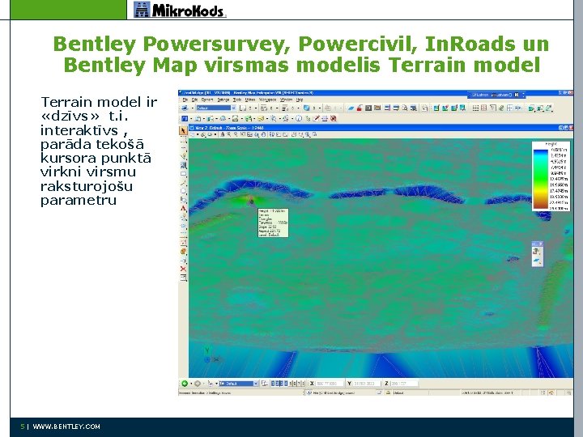Open the dropdown arrow next to line weight
583x437 pixels.
coord(299,108)
